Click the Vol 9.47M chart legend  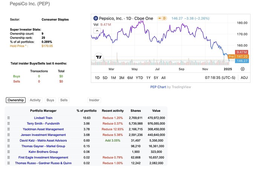[x=102, y=24]
